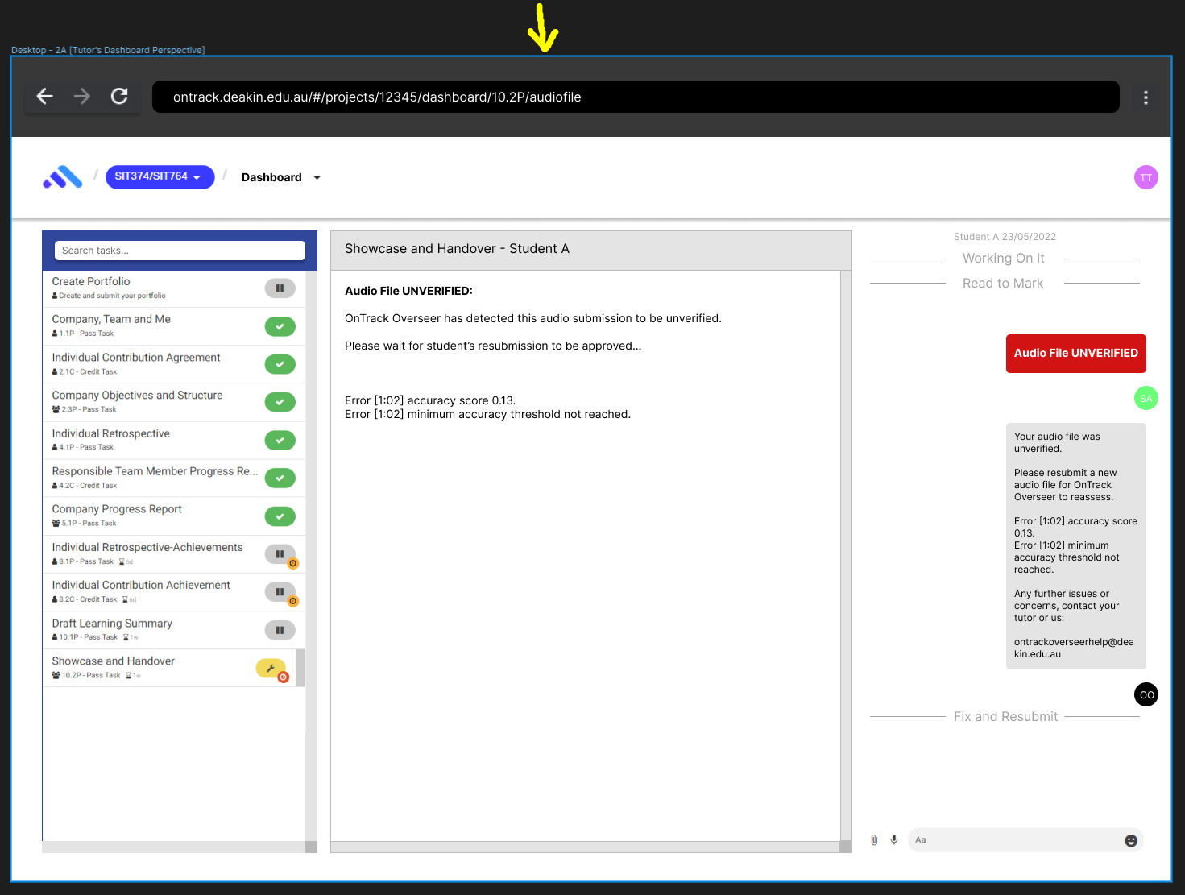
Task: Open Showcase and Handover wrench status
Action: tap(271, 669)
